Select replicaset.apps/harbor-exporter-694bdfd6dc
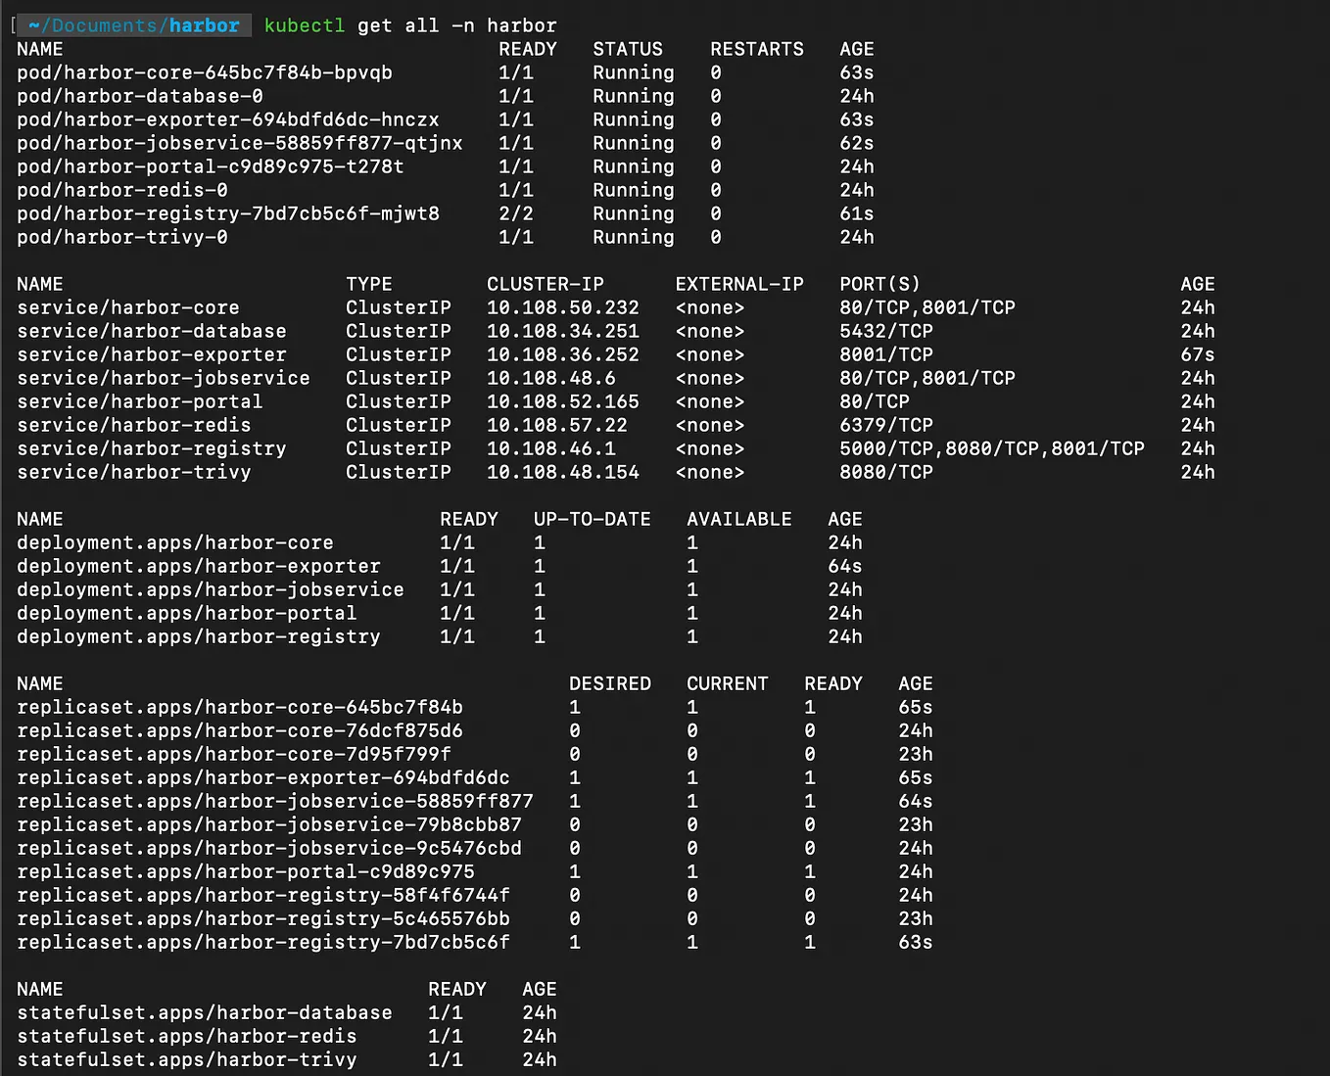1330x1076 pixels. (x=263, y=777)
